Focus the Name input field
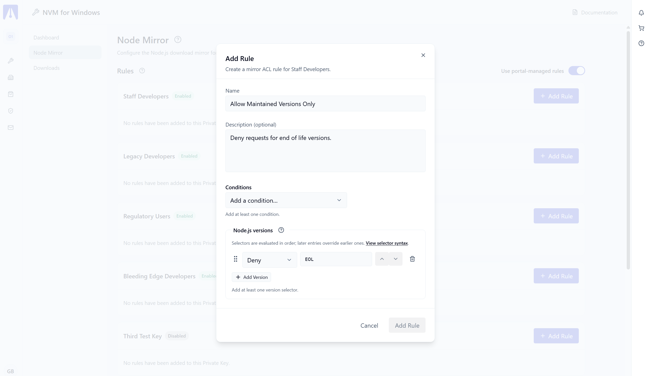This screenshot has height=376, width=651. click(x=325, y=104)
